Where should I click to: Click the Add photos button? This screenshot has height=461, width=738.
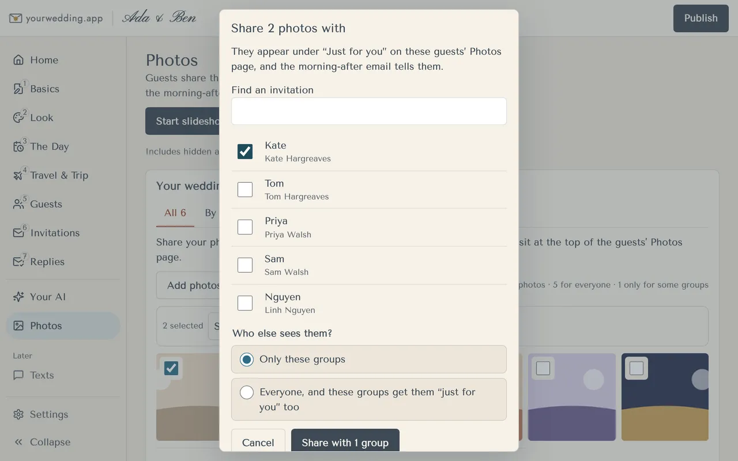pos(188,285)
